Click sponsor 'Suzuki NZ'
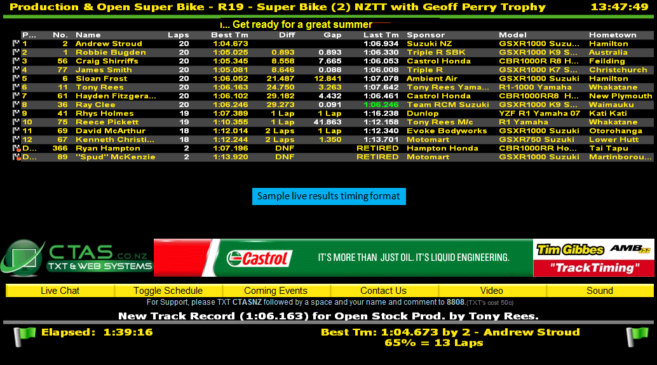 pos(429,44)
